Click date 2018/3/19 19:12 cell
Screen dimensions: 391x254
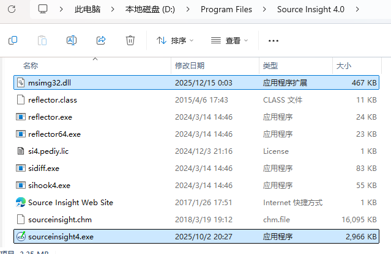204,219
